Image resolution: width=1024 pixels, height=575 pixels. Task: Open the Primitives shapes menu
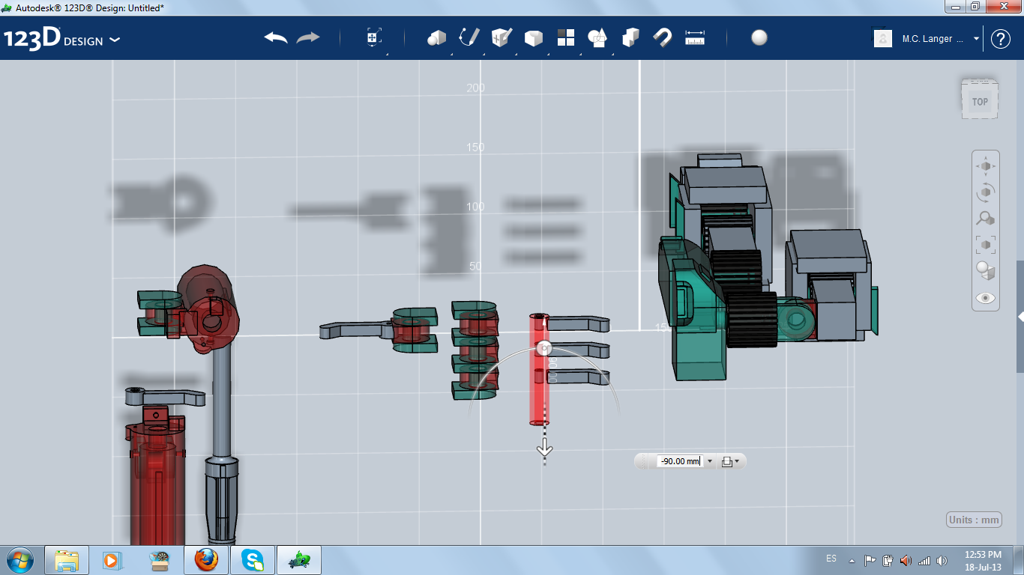pyautogui.click(x=436, y=37)
